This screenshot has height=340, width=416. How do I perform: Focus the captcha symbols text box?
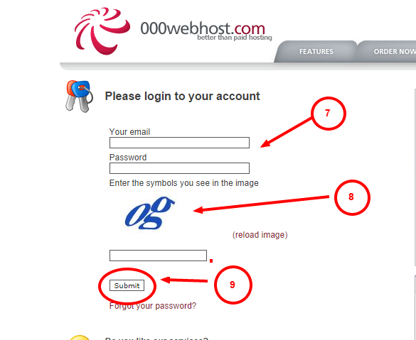[158, 256]
